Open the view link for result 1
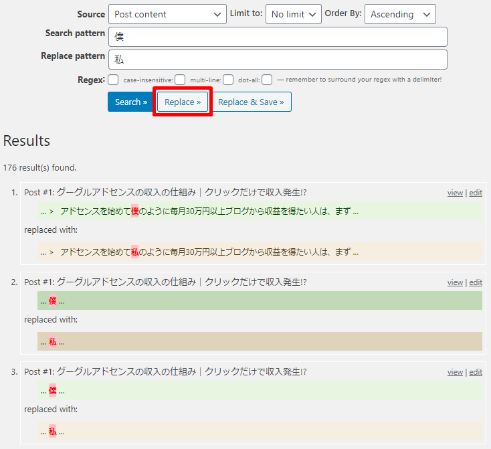The image size is (491, 449). pyautogui.click(x=455, y=193)
